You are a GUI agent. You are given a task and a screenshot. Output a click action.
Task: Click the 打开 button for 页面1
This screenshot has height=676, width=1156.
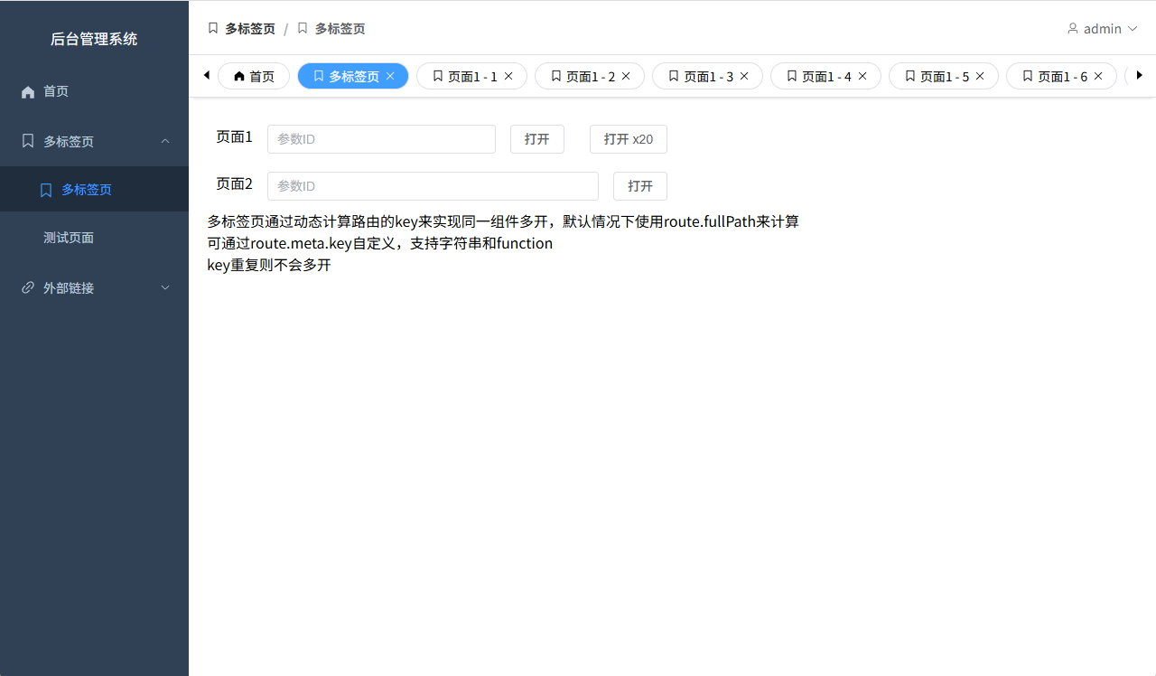[536, 139]
